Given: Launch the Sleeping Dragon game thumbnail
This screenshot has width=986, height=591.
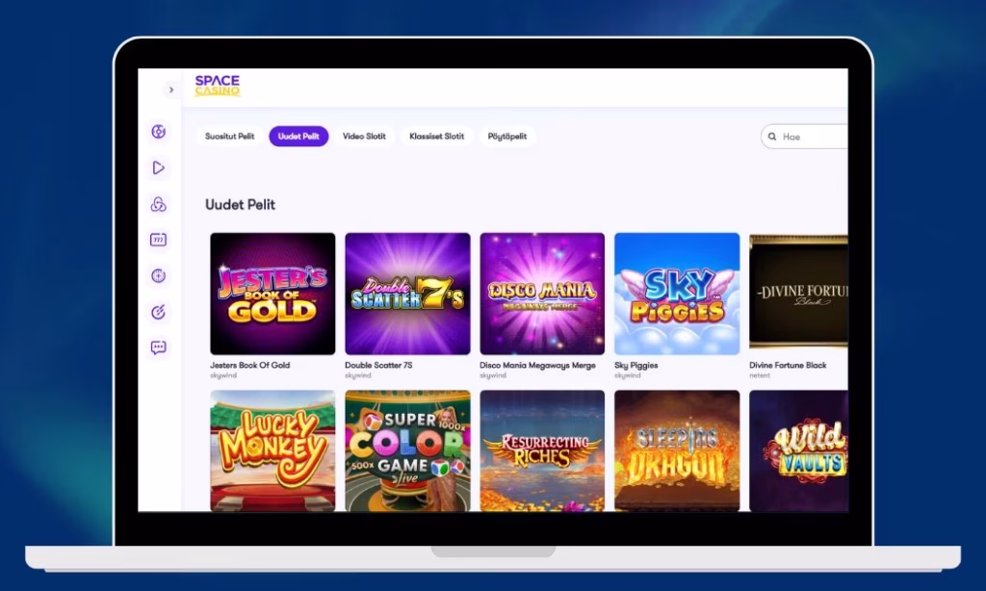Looking at the screenshot, I should [x=677, y=450].
